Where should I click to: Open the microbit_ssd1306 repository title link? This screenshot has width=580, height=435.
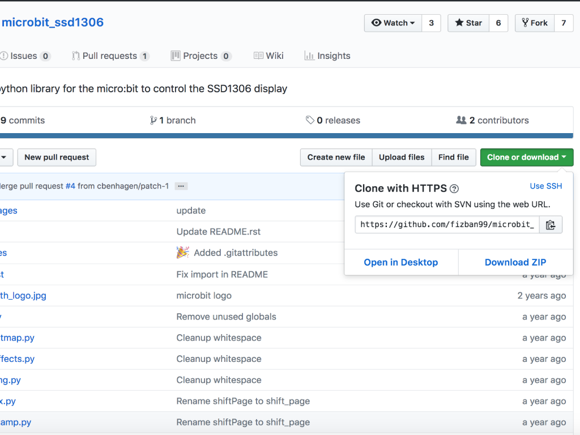[x=53, y=22]
